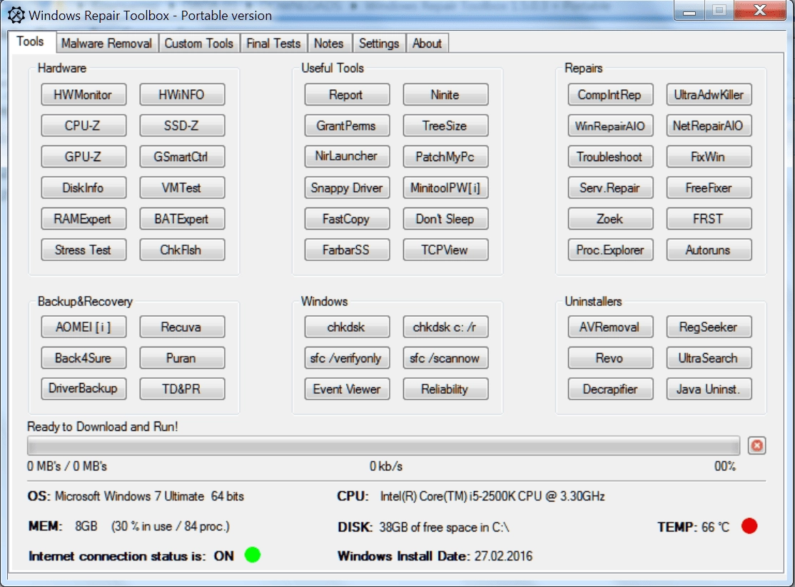Go to the Final Tests tab
The width and height of the screenshot is (795, 587).
coord(273,44)
